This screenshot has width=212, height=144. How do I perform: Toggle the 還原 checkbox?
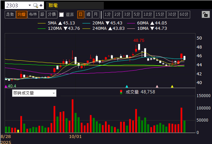pos(61,14)
